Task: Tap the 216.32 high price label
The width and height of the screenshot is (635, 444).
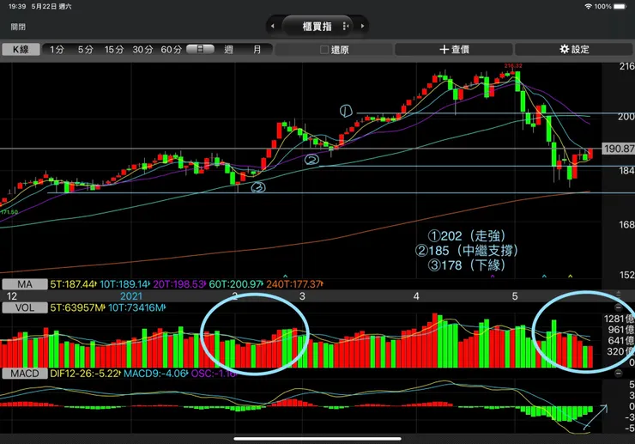Action: tap(513, 65)
